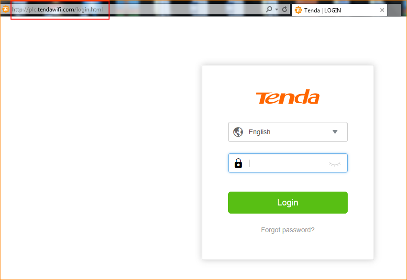The width and height of the screenshot is (407, 280).
Task: Click the search magnifier icon in address bar
Action: [269, 10]
